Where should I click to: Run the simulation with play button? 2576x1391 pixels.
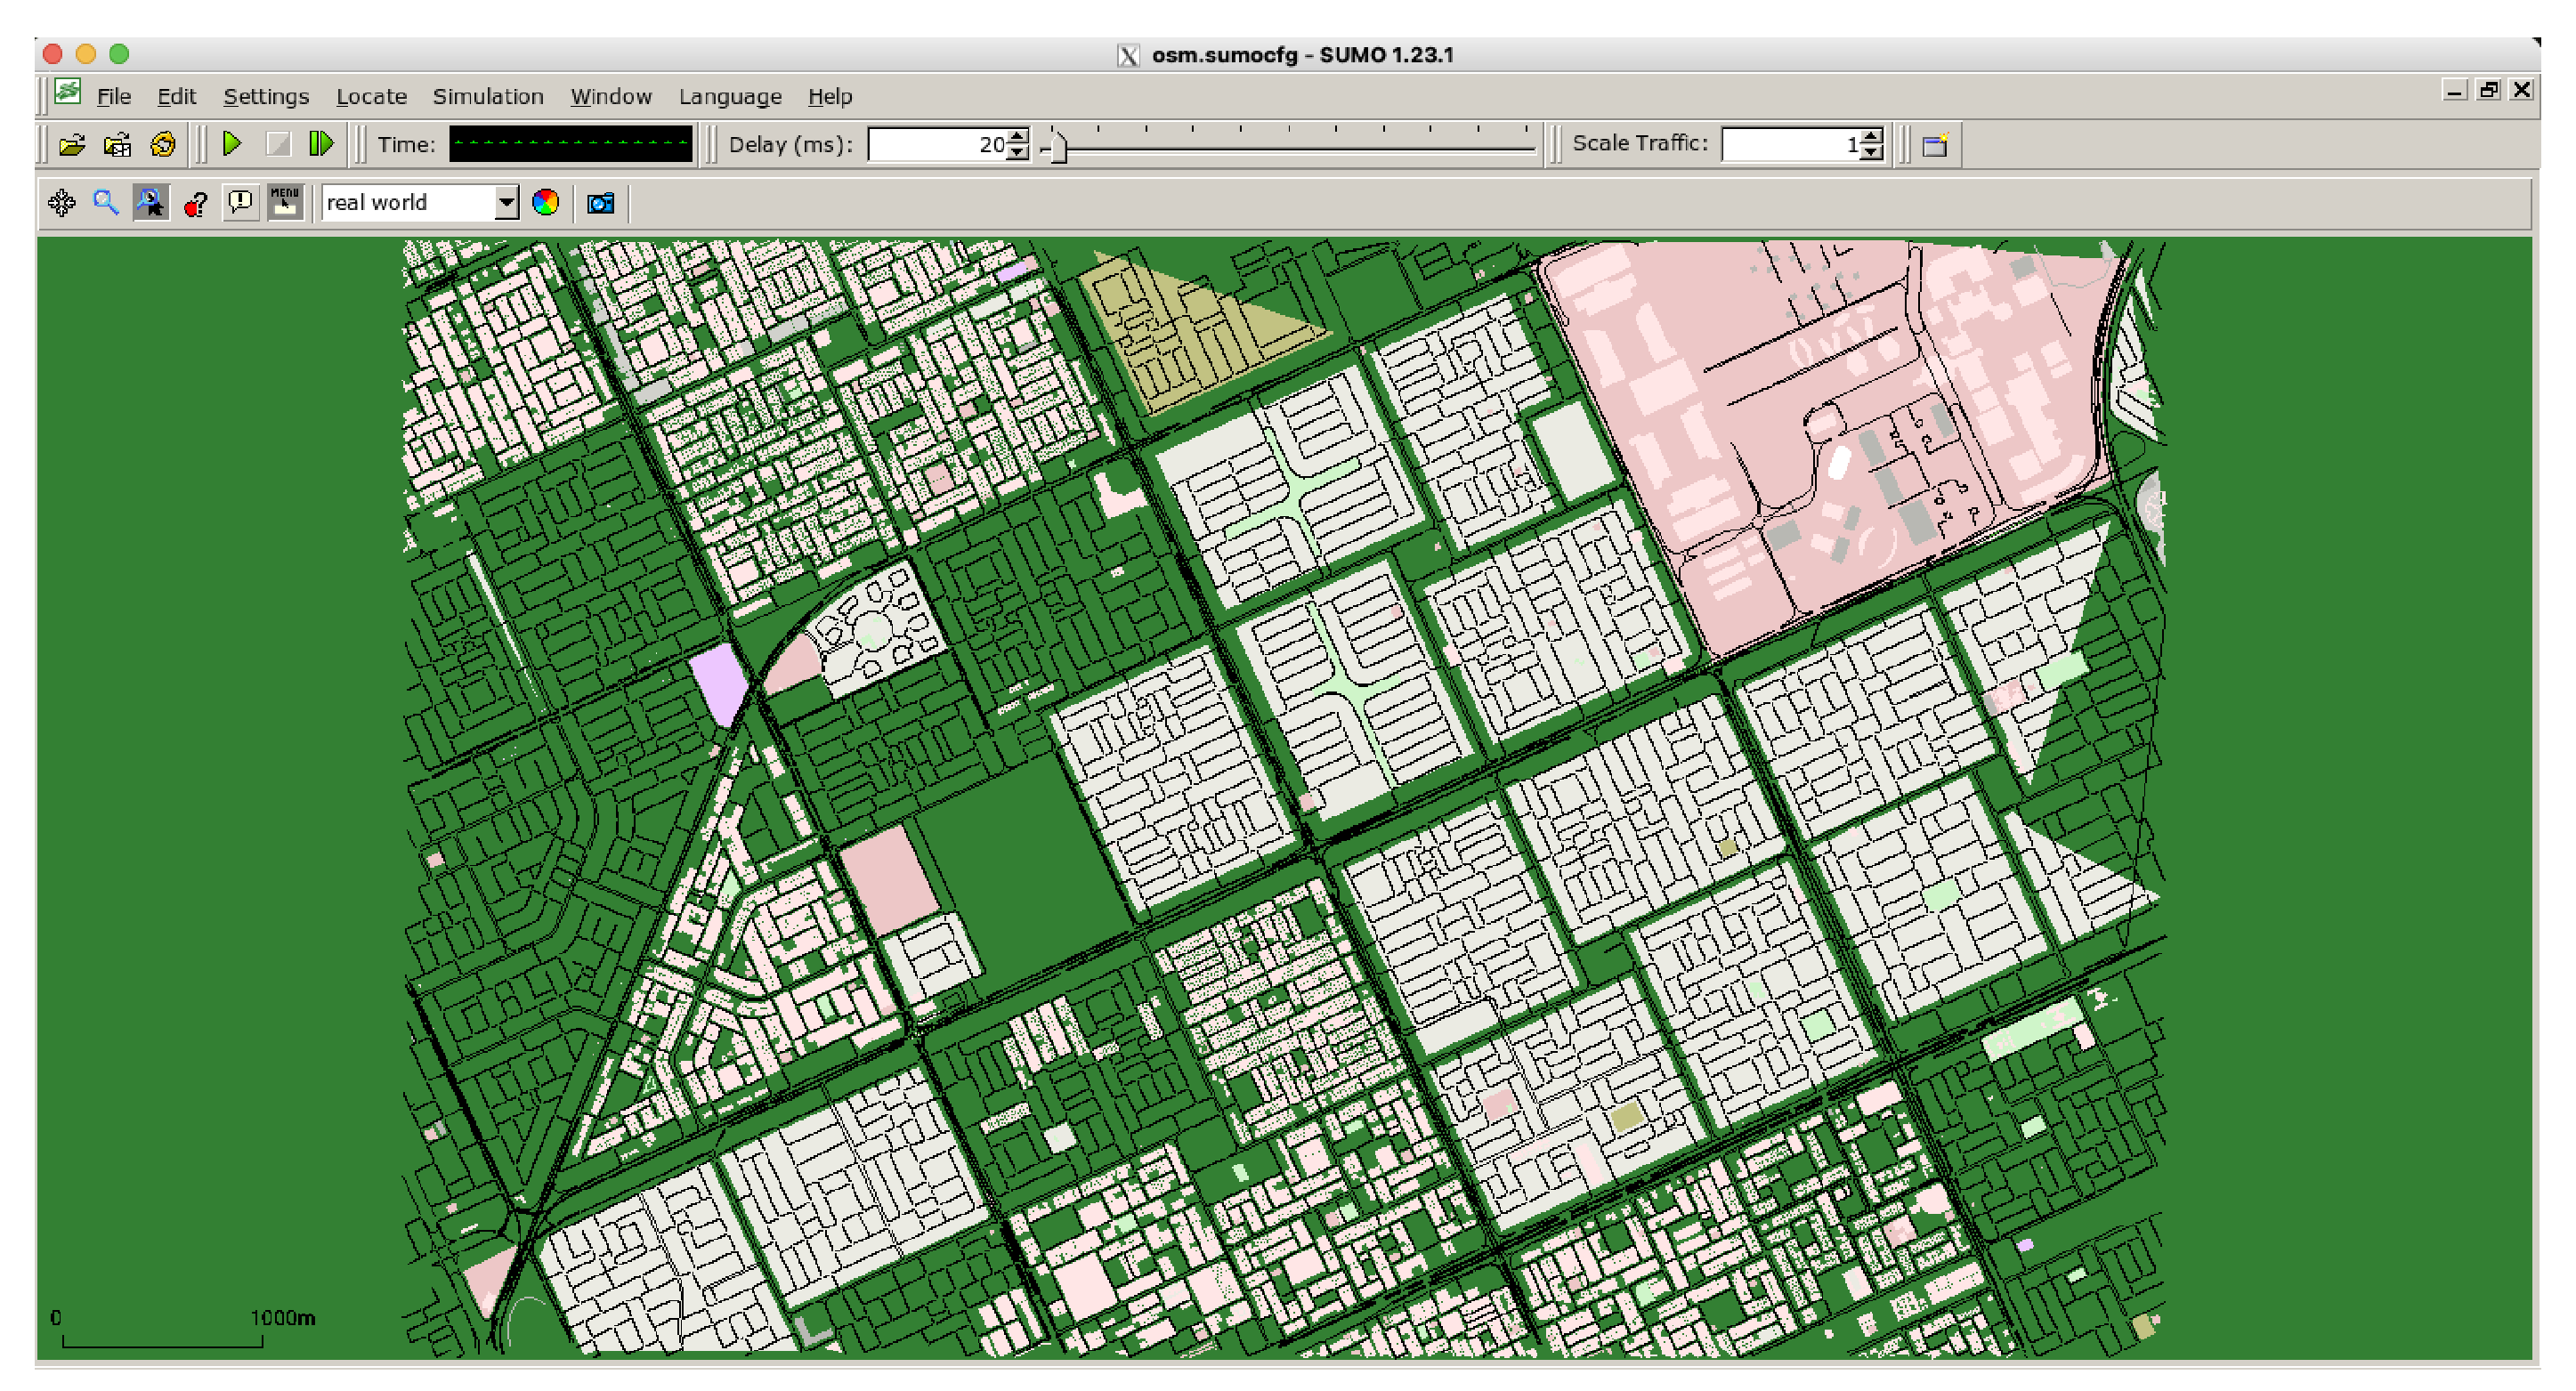point(232,144)
